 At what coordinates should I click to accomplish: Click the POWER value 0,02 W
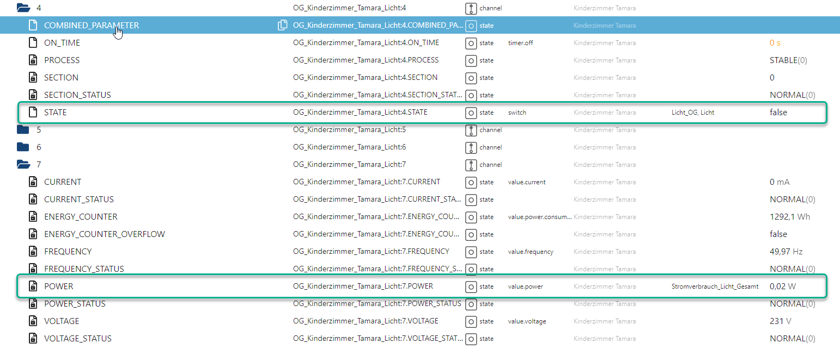(782, 286)
